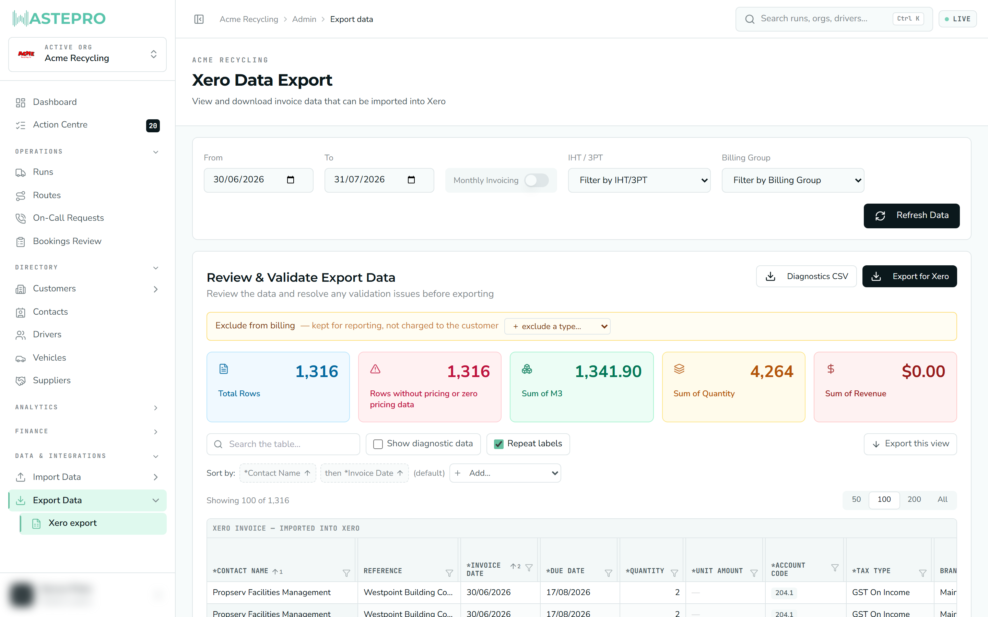This screenshot has height=617, width=988.
Task: Click the Suppliers handshake icon
Action: [x=21, y=381]
